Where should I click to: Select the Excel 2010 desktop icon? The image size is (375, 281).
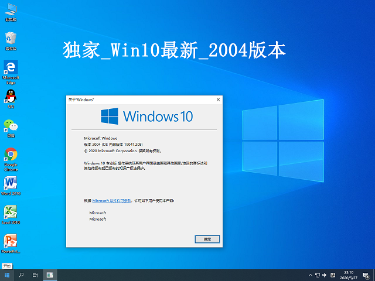(x=11, y=211)
